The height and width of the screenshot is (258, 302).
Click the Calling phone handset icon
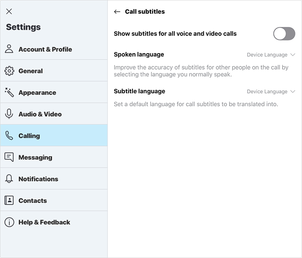point(9,136)
